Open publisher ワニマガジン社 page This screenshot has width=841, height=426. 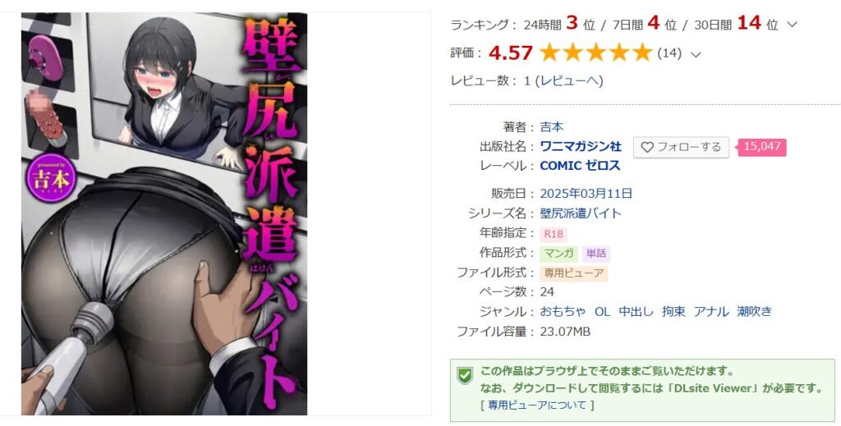[581, 146]
